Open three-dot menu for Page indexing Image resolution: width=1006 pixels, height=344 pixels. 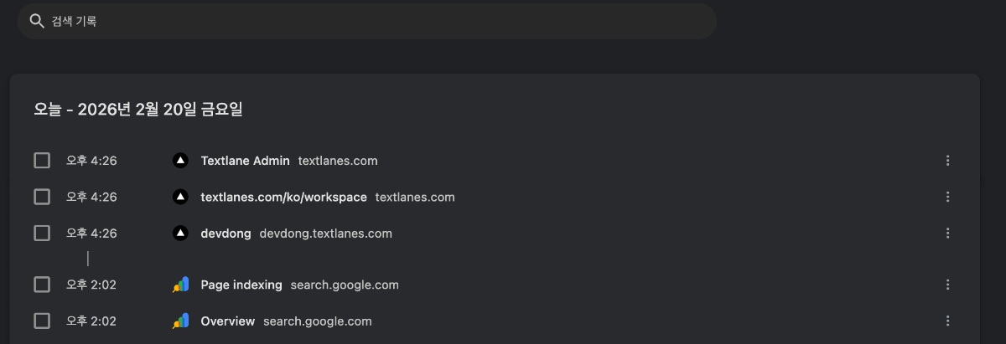point(947,285)
